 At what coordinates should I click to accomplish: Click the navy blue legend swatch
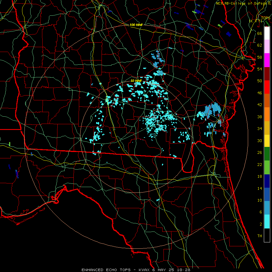(267, 181)
